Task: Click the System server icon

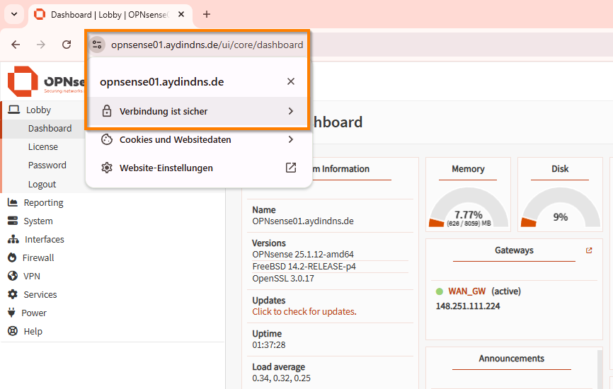Action: coord(13,221)
